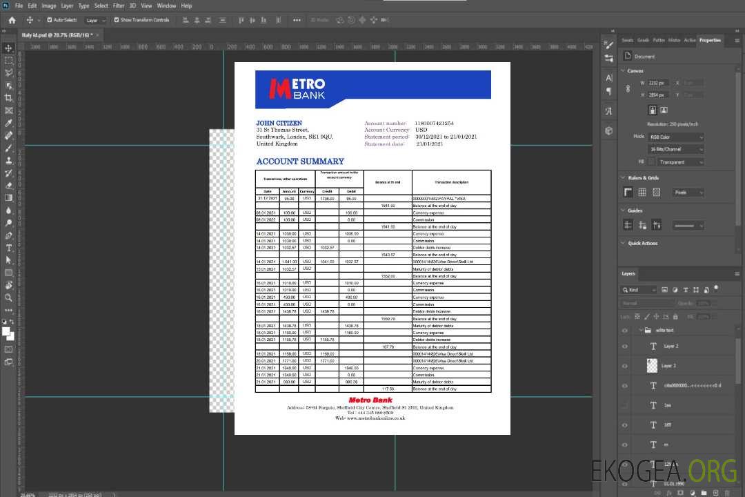
Task: Select the Crop tool
Action: (8, 97)
